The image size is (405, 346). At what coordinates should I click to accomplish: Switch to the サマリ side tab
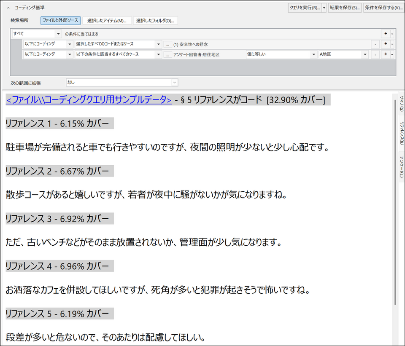point(401,102)
